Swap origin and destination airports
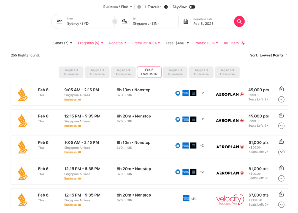The height and width of the screenshot is (213, 298). pyautogui.click(x=115, y=22)
